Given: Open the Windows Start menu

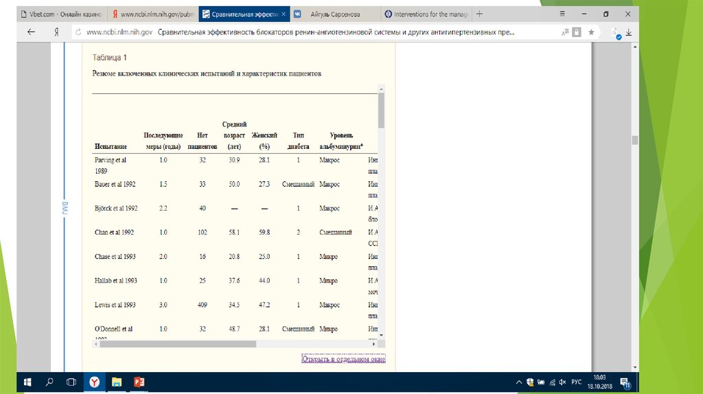Looking at the screenshot, I should pos(28,382).
